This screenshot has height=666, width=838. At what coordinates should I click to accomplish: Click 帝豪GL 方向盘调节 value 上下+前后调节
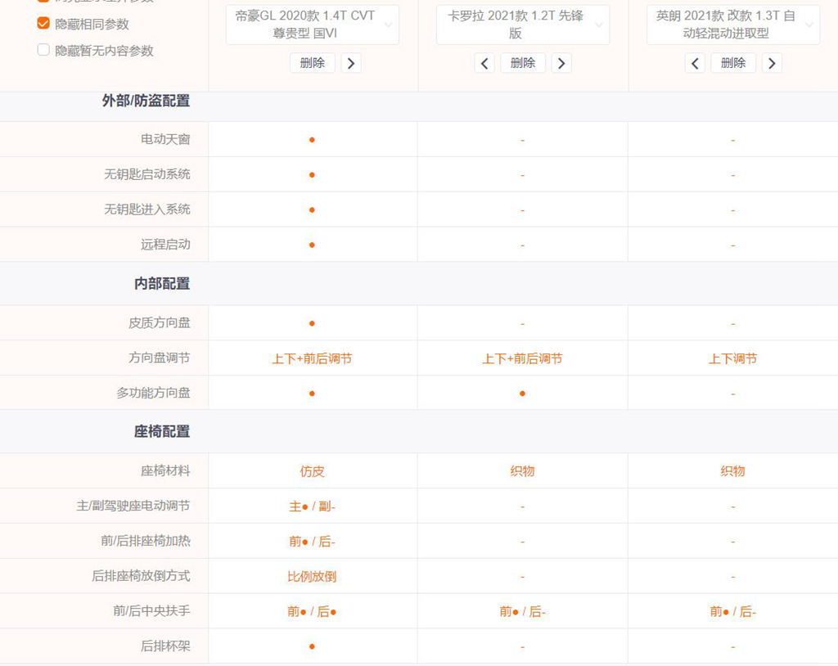coord(312,358)
